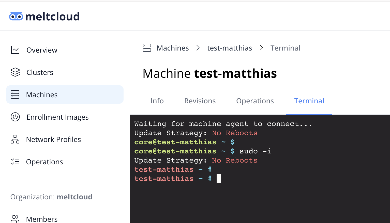Click the Operations checklist icon in sidebar
This screenshot has width=390, height=223.
(x=15, y=162)
